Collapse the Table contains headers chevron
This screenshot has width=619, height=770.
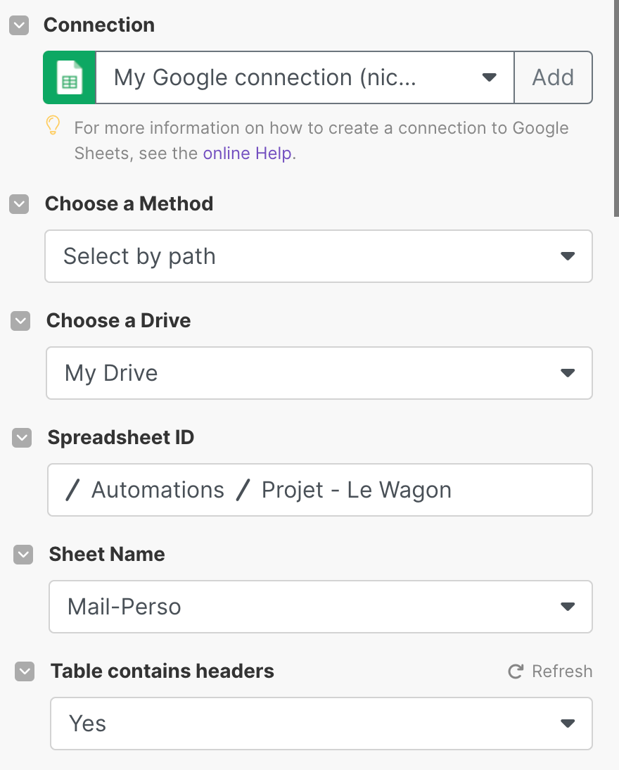pos(25,671)
